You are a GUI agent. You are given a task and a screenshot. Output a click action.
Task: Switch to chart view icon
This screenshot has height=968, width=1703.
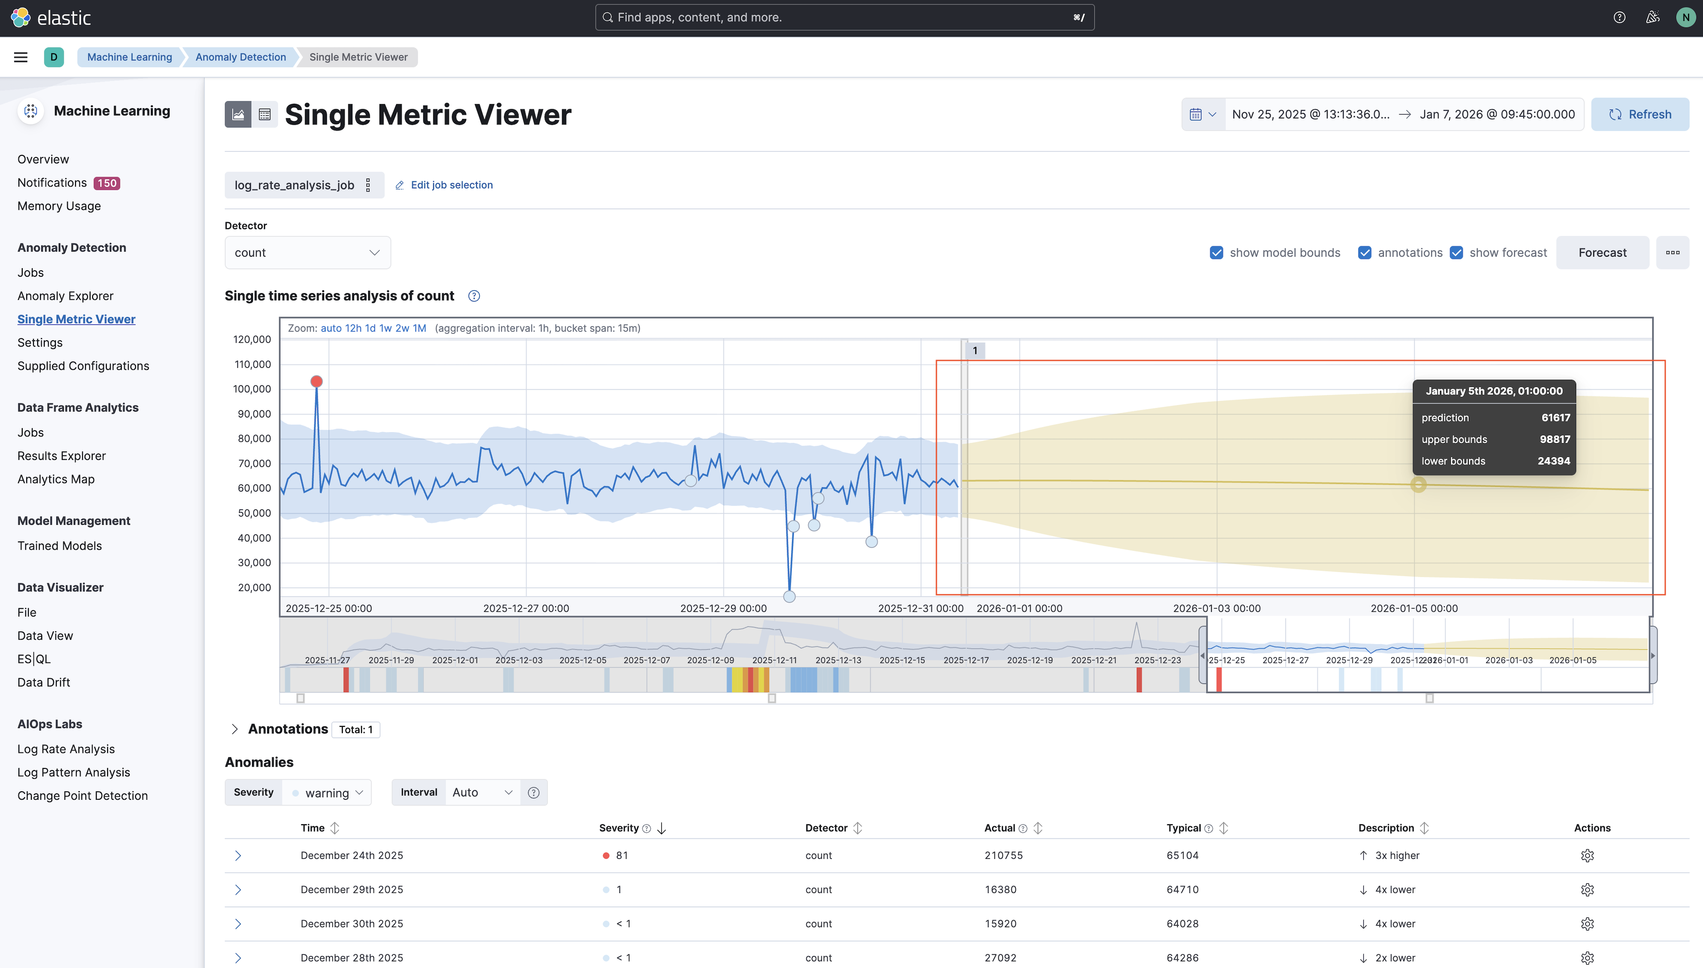pos(238,115)
